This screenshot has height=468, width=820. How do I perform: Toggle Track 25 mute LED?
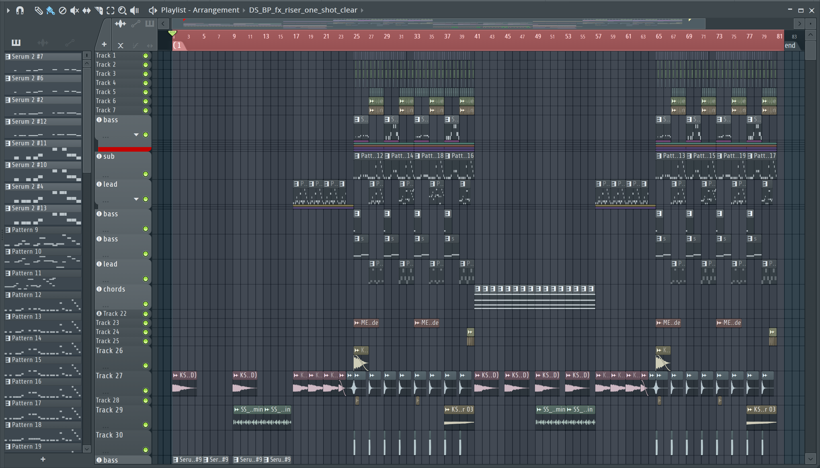coord(145,341)
